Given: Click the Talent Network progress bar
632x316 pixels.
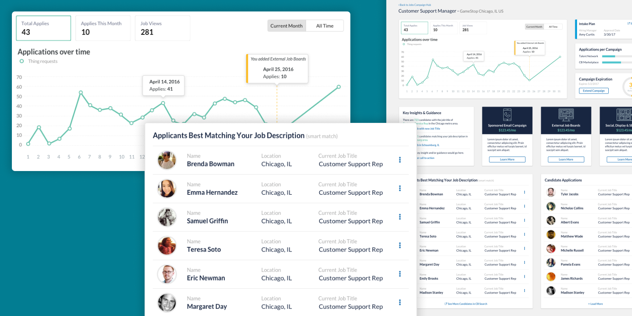Looking at the screenshot, I should (616, 56).
